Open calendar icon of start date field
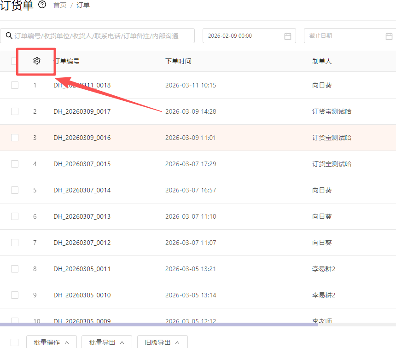Screen dimensions: 396x348 288,36
